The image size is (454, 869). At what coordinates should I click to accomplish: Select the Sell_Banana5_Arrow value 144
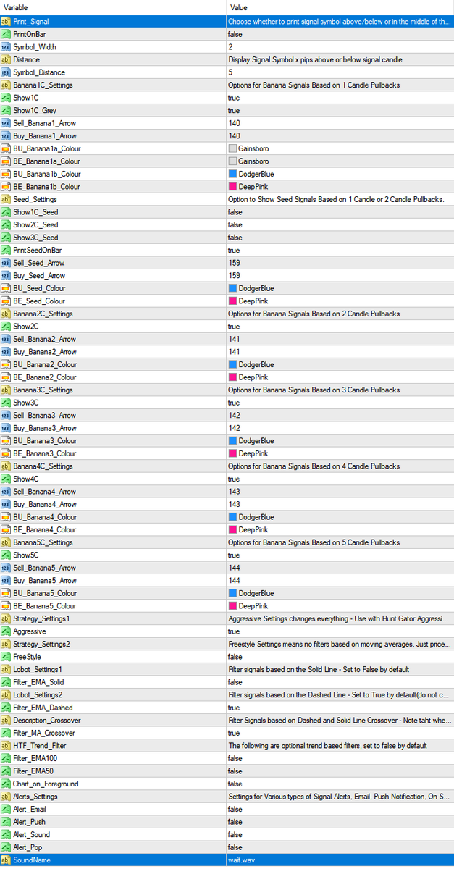click(x=235, y=568)
